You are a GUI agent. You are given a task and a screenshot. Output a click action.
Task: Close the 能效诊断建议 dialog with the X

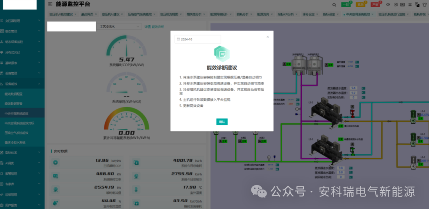tap(268, 37)
